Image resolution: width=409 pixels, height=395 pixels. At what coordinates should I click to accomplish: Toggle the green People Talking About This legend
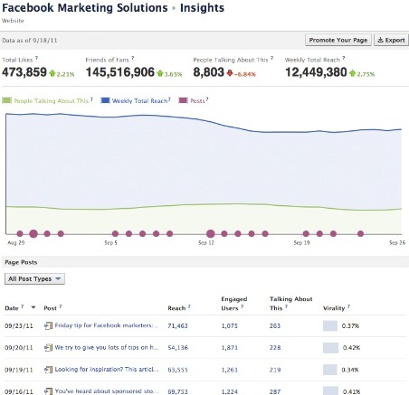(x=45, y=100)
